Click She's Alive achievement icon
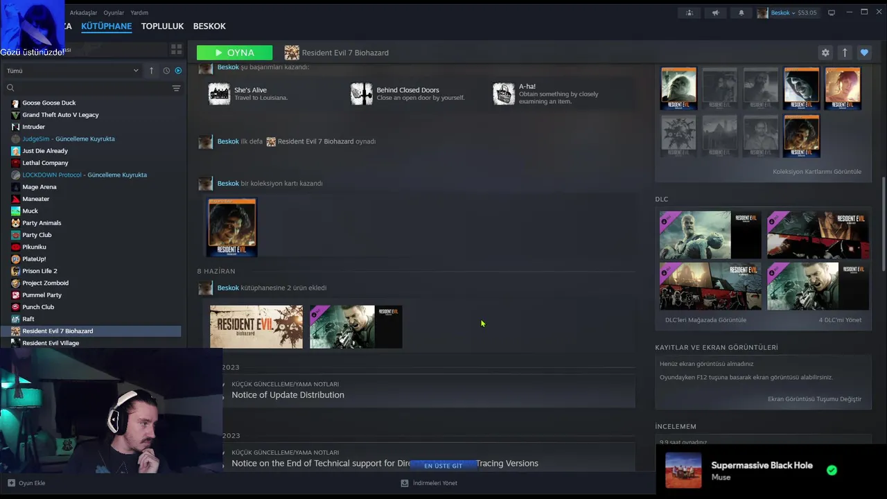887x499 pixels. coord(219,94)
